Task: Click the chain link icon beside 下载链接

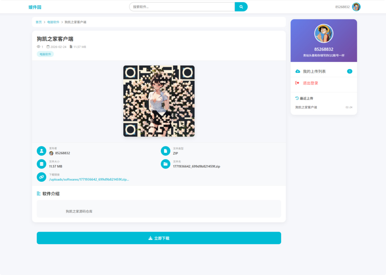Action: click(41, 177)
